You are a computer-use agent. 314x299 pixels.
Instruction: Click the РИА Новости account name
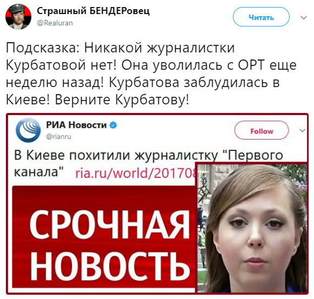[x=76, y=125]
